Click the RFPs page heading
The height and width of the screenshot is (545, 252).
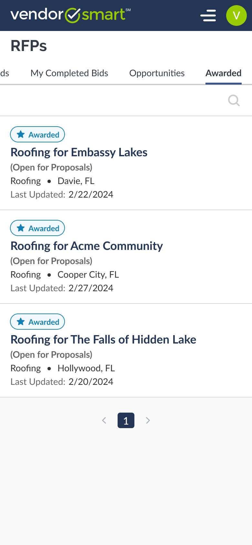pos(29,46)
